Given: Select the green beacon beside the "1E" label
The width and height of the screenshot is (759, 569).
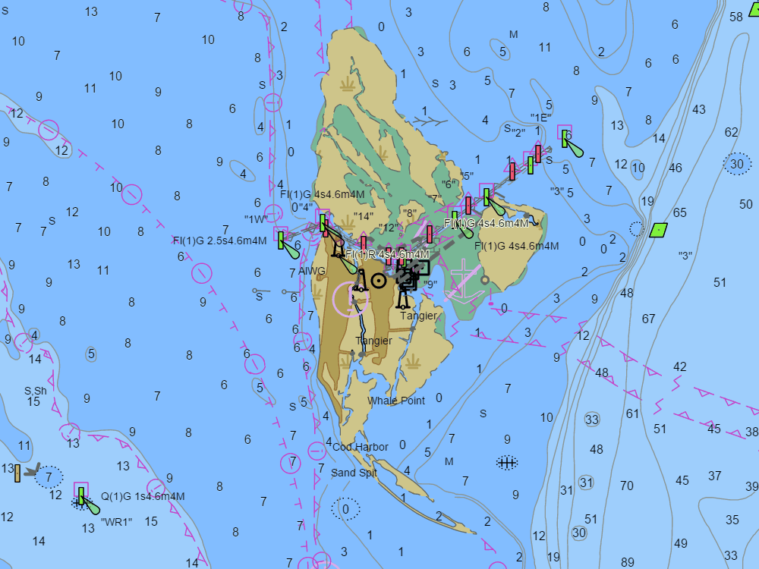Looking at the screenshot, I should [565, 138].
